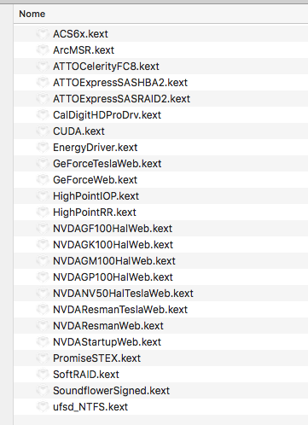Click the icon beside EnergyDriver.kext

43,147
